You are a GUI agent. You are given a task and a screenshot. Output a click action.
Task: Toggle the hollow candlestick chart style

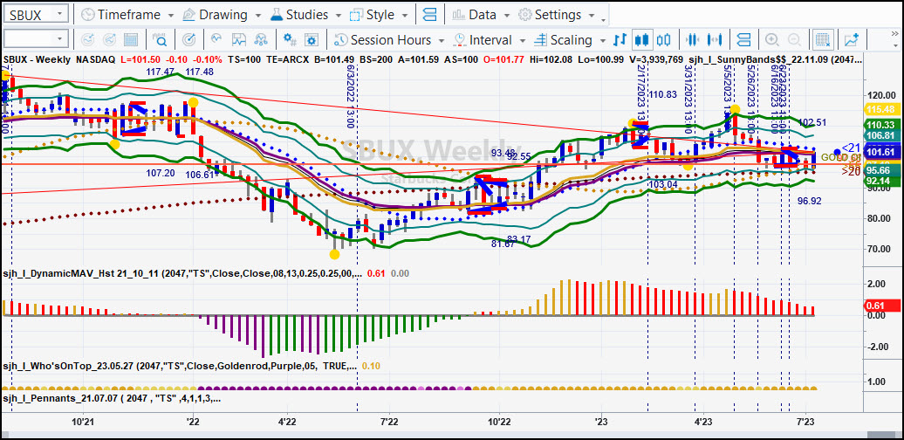663,40
